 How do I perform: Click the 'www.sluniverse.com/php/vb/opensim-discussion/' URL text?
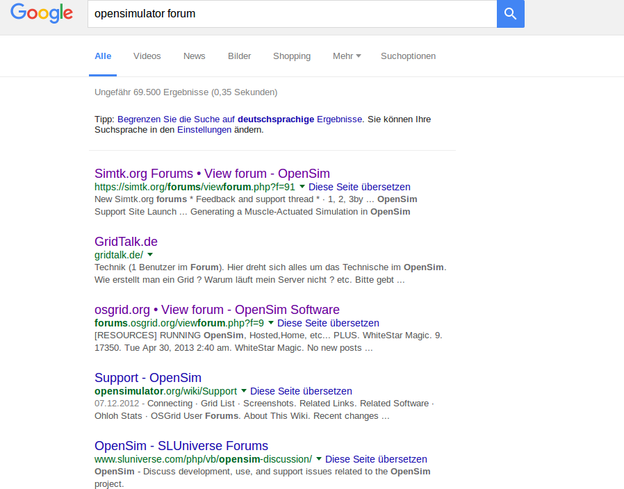(203, 459)
